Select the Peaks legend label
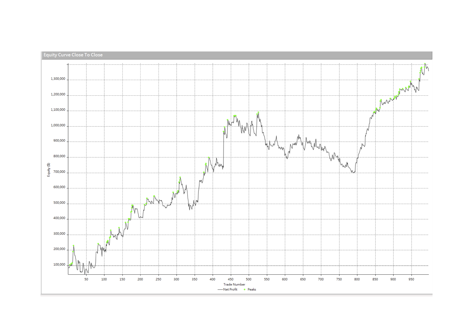The width and height of the screenshot is (473, 334). pos(252,290)
